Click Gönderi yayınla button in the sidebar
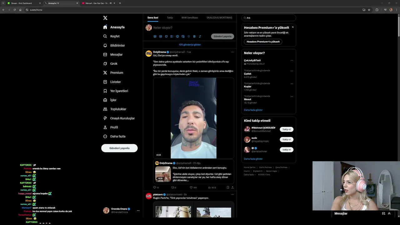 click(x=119, y=148)
